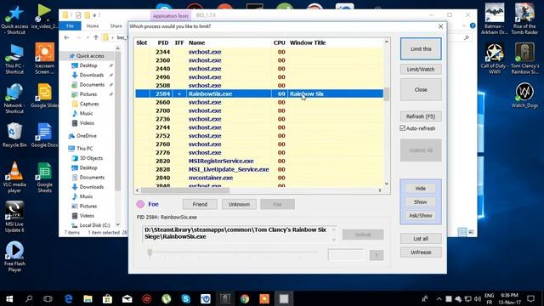Open Tom Clancy's Rainbow Six desktop icon
This screenshot has height=306, width=544.
coord(524,59)
